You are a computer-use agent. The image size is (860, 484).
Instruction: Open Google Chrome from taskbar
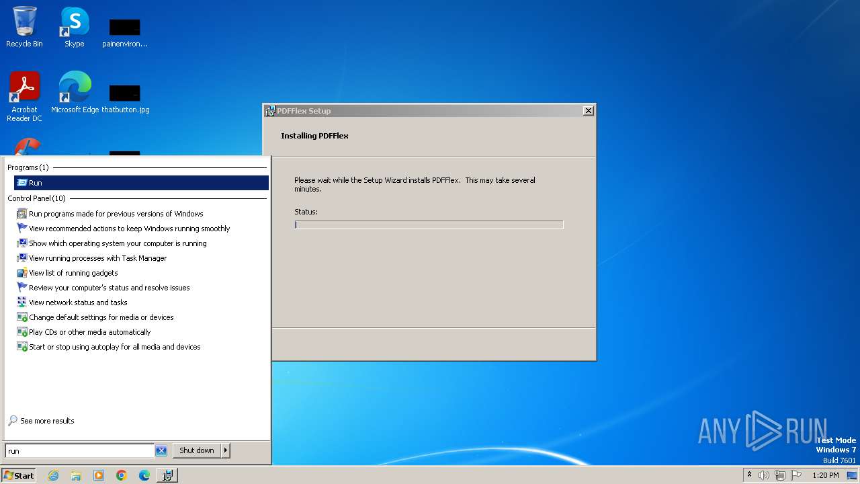[x=122, y=475]
